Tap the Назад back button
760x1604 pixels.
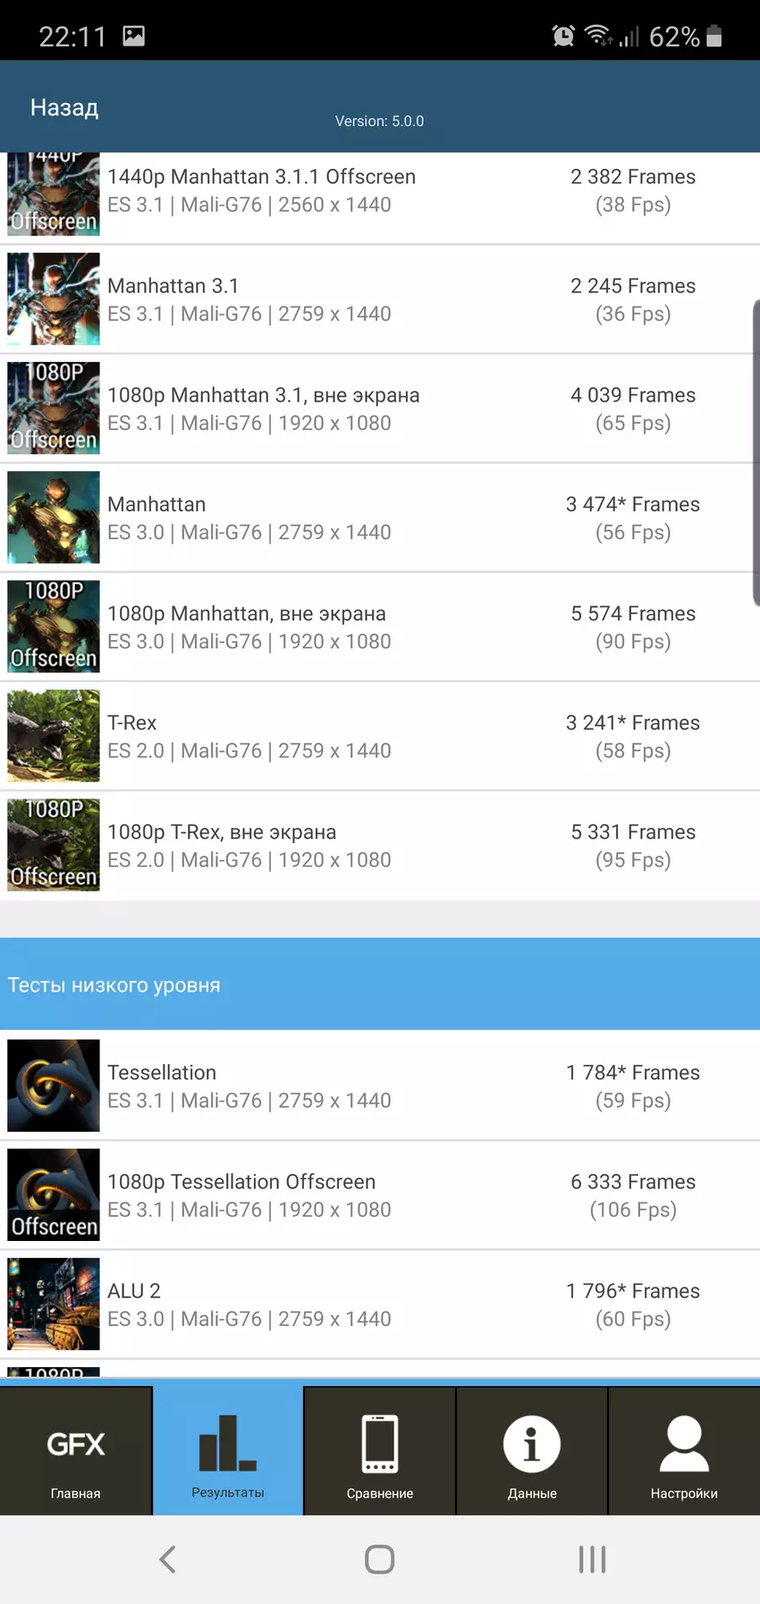click(x=64, y=108)
